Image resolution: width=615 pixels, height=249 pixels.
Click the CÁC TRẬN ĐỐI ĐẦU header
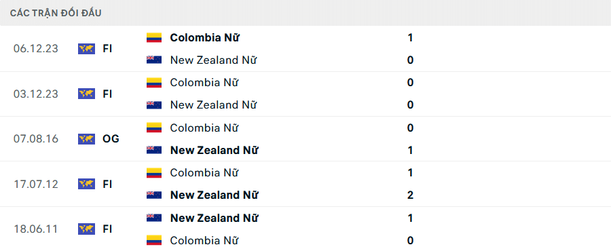coord(56,13)
